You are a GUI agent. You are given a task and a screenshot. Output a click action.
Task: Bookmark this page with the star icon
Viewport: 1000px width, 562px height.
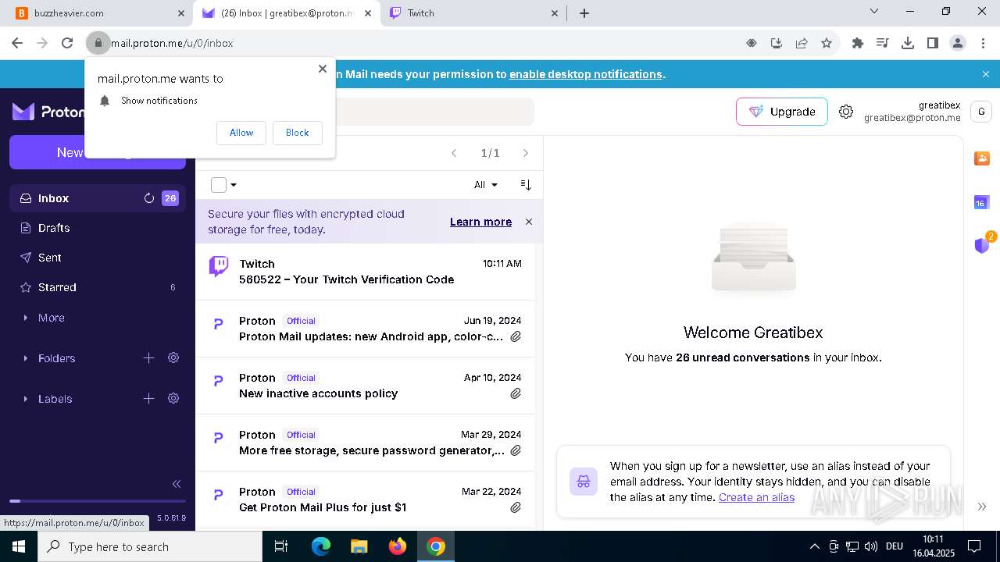pos(827,43)
